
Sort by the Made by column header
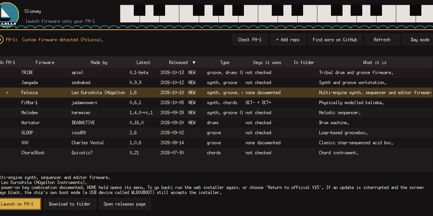(99, 62)
